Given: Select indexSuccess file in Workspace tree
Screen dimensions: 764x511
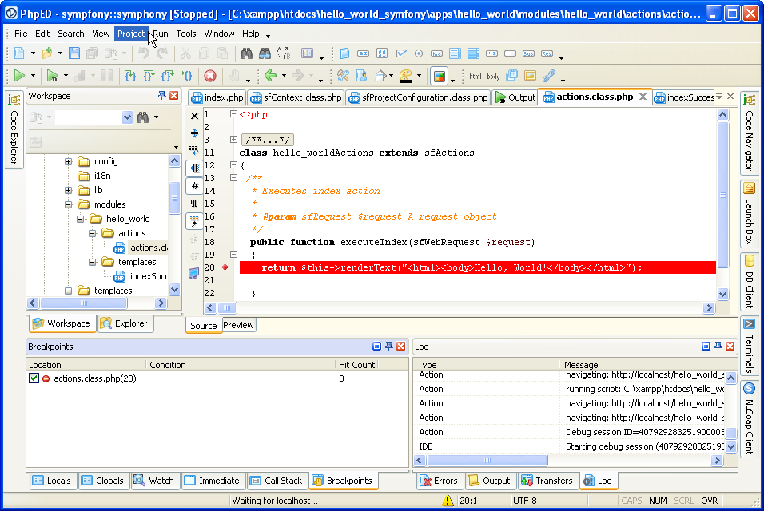Looking at the screenshot, I should point(148,276).
